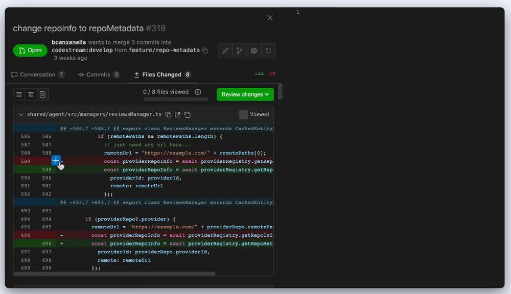
Task: Click the removed line 696
Action: point(144,235)
